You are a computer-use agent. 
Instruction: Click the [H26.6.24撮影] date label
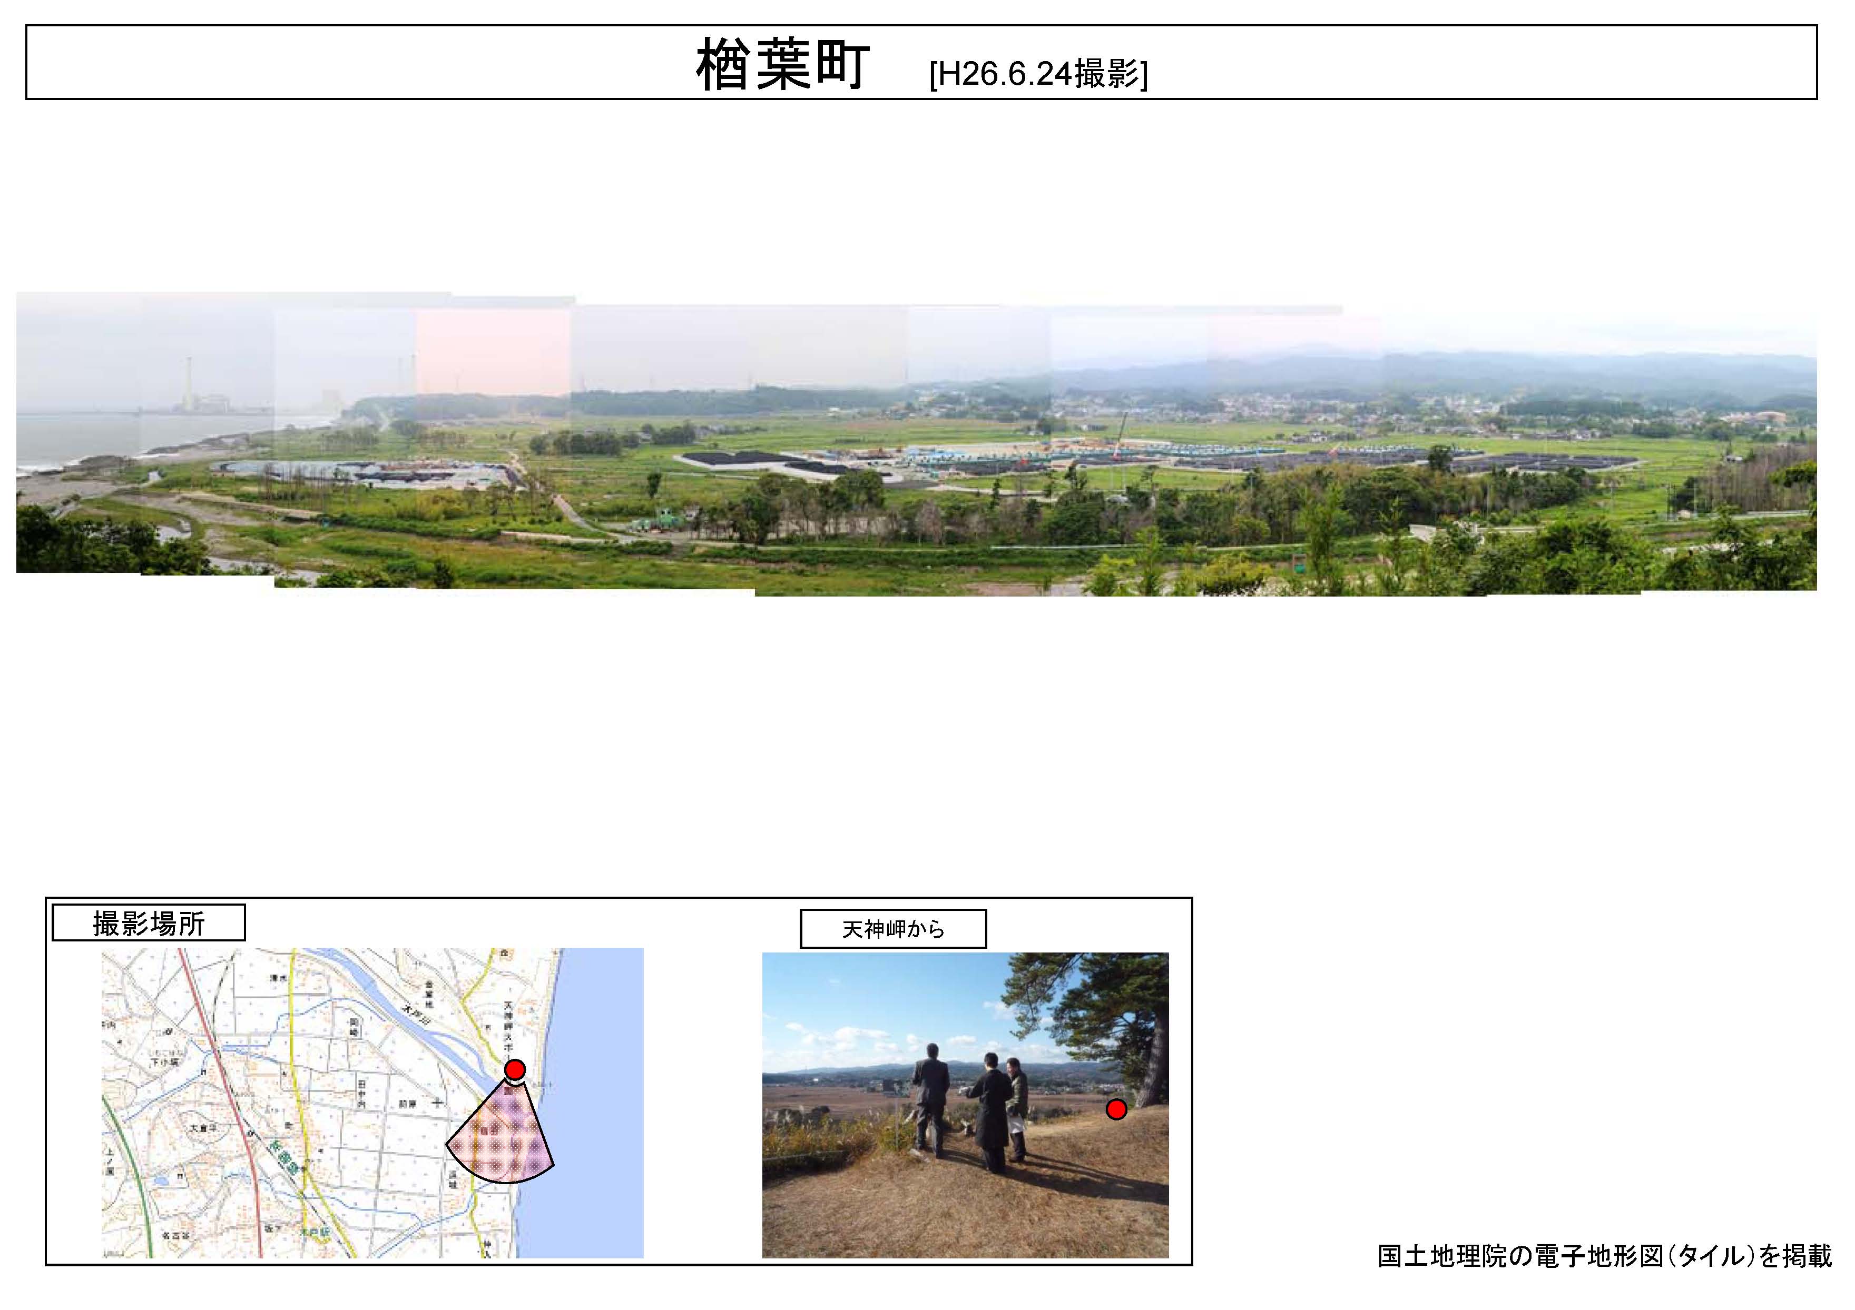[x=1037, y=74]
